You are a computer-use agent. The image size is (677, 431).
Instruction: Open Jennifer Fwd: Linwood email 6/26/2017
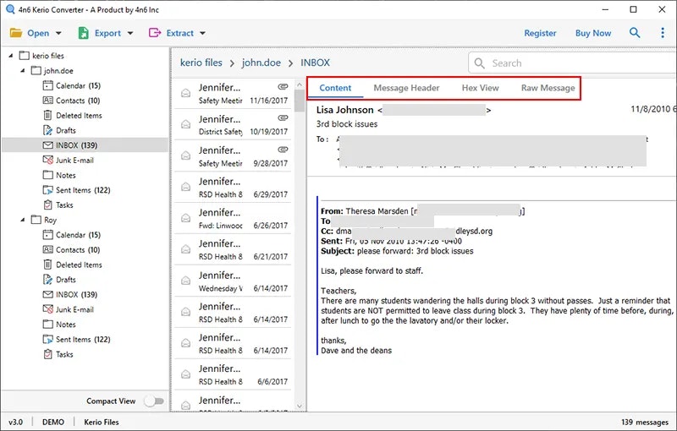[234, 219]
